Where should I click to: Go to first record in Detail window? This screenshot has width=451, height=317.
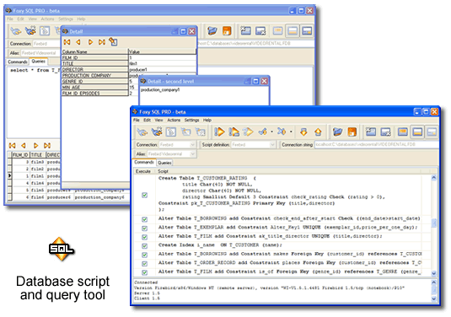[67, 42]
